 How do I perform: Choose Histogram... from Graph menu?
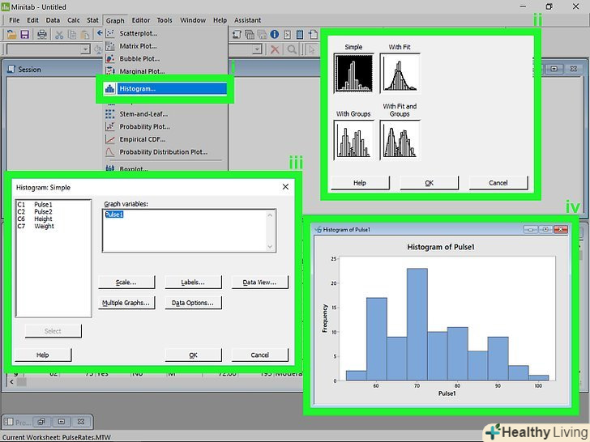165,89
